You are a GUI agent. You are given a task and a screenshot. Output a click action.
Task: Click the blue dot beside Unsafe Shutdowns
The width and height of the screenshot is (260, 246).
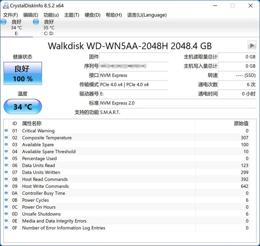[6, 214]
